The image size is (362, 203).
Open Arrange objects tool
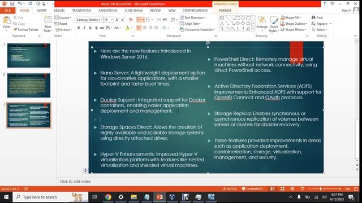tap(262, 24)
